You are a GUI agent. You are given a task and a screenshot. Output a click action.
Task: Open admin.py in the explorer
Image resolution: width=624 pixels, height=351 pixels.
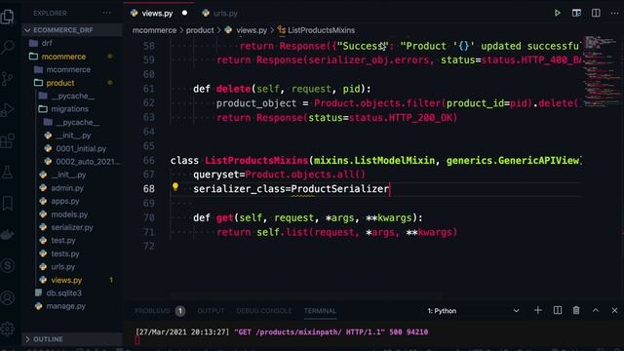click(67, 188)
